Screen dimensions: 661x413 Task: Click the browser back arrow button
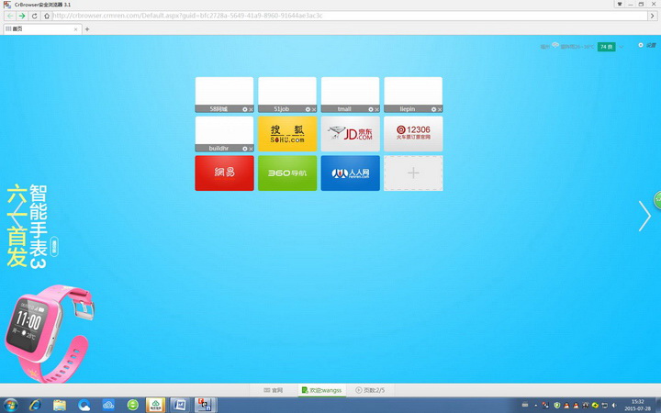coord(10,16)
